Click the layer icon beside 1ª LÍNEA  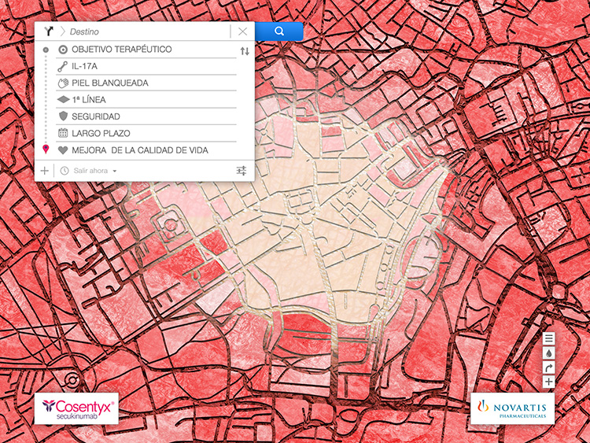[x=63, y=99]
